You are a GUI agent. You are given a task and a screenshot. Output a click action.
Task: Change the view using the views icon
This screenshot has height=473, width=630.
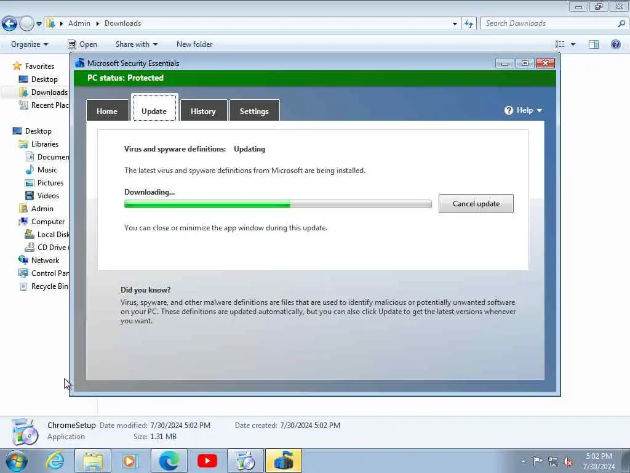pyautogui.click(x=560, y=44)
